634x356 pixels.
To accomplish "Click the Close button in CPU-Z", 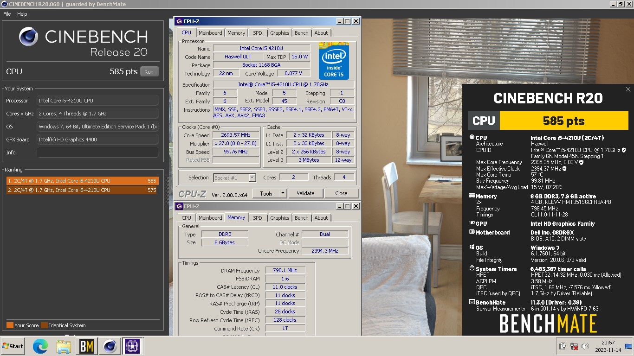I will tap(341, 193).
